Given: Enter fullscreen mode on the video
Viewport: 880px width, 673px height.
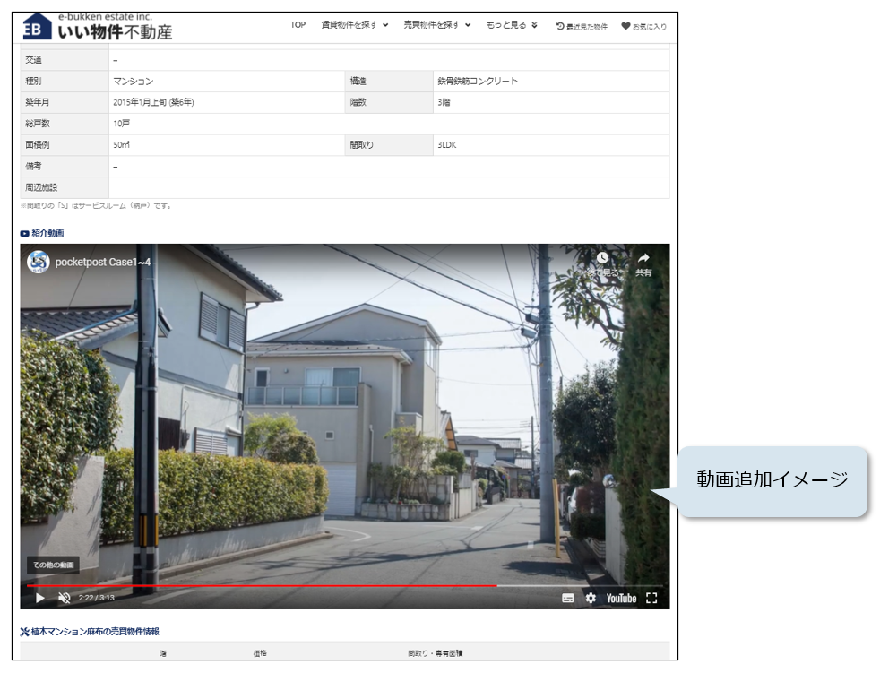Looking at the screenshot, I should [651, 598].
